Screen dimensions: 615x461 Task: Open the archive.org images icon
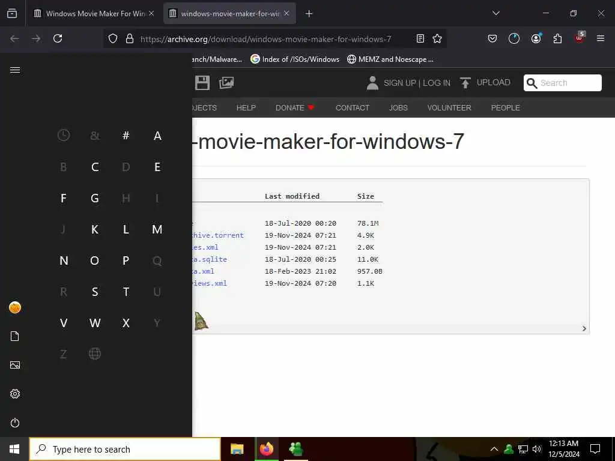[226, 83]
